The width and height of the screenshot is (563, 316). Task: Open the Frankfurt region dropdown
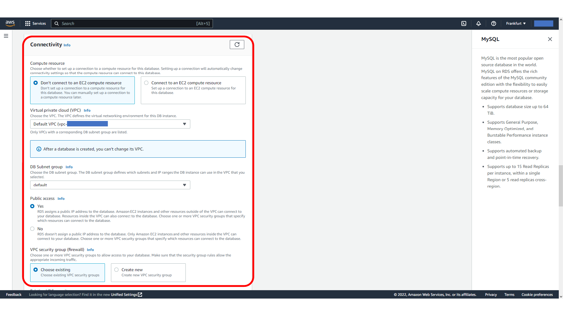pos(516,23)
